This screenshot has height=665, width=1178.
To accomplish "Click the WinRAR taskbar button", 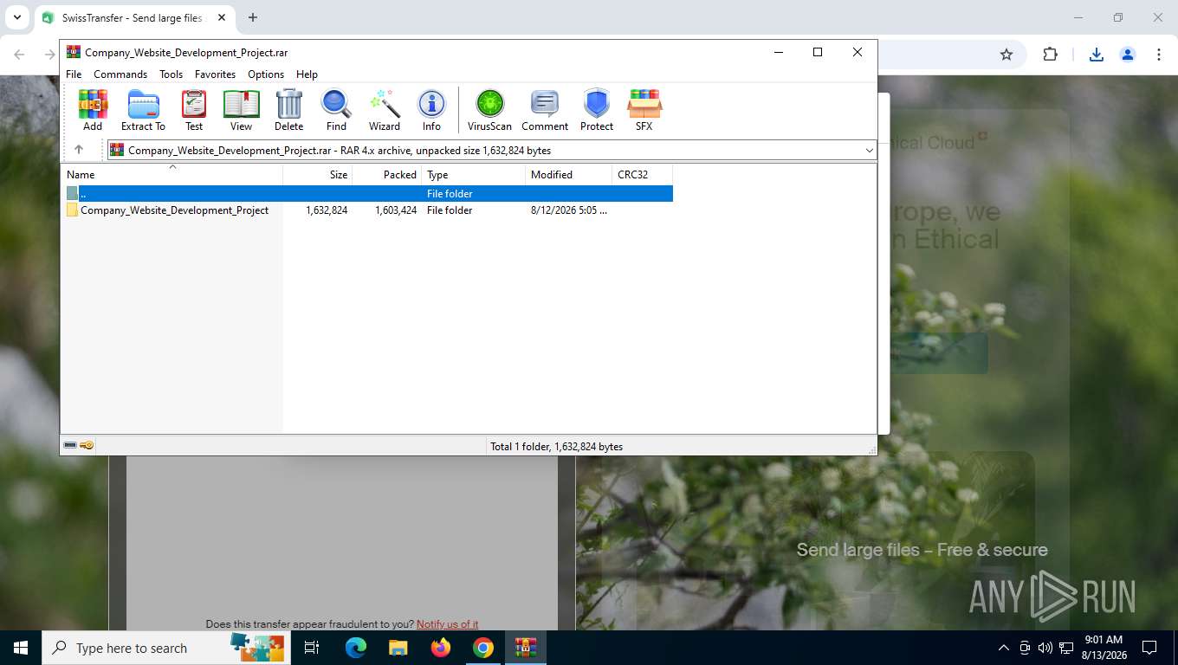I will click(x=526, y=648).
